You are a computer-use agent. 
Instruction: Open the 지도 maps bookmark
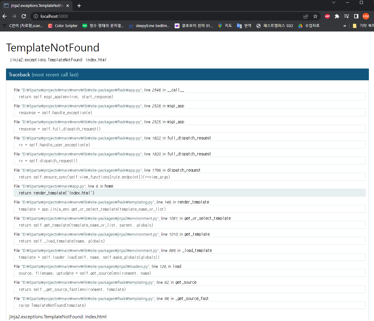(225, 26)
